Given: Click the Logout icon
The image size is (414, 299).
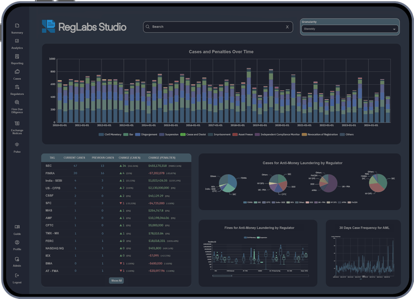Looking at the screenshot, I should [17, 276].
